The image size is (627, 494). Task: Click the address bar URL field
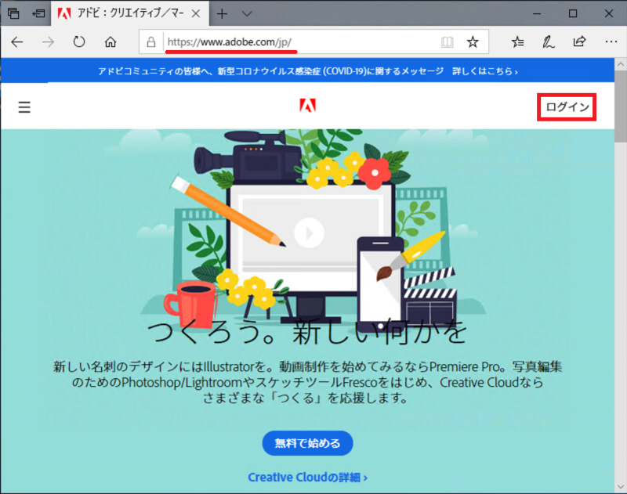coord(298,41)
